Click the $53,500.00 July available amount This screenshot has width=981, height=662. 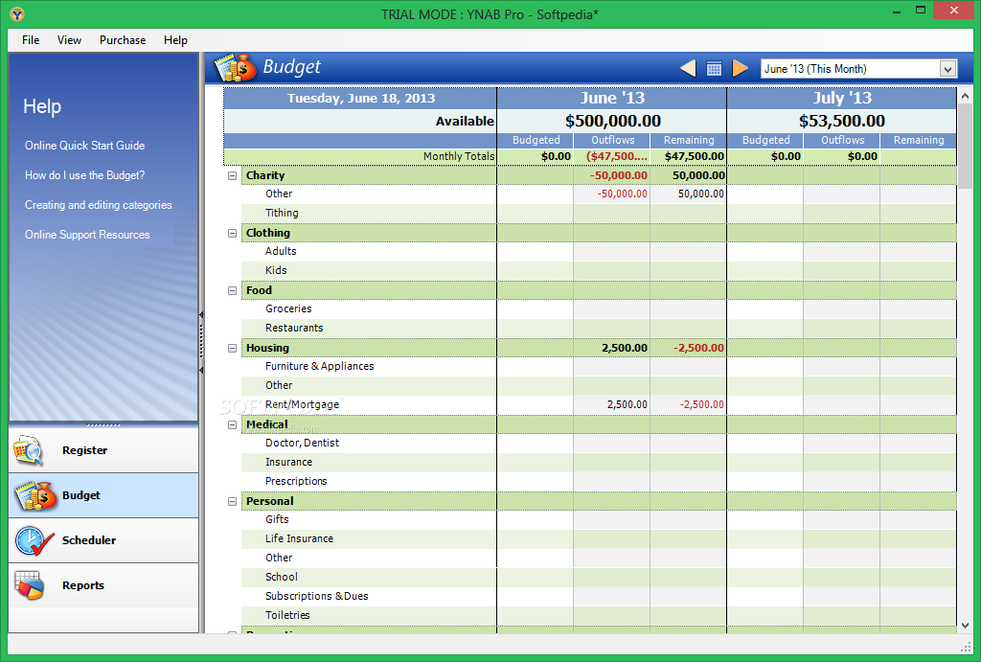pos(841,122)
